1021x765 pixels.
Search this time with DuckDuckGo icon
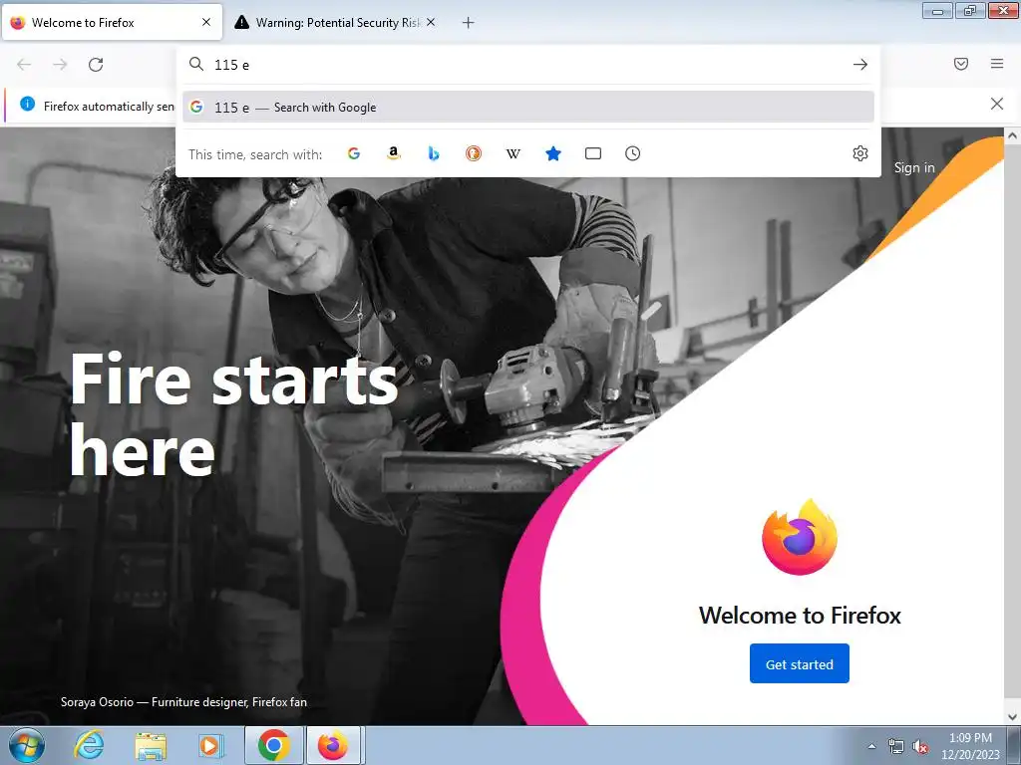click(x=474, y=153)
